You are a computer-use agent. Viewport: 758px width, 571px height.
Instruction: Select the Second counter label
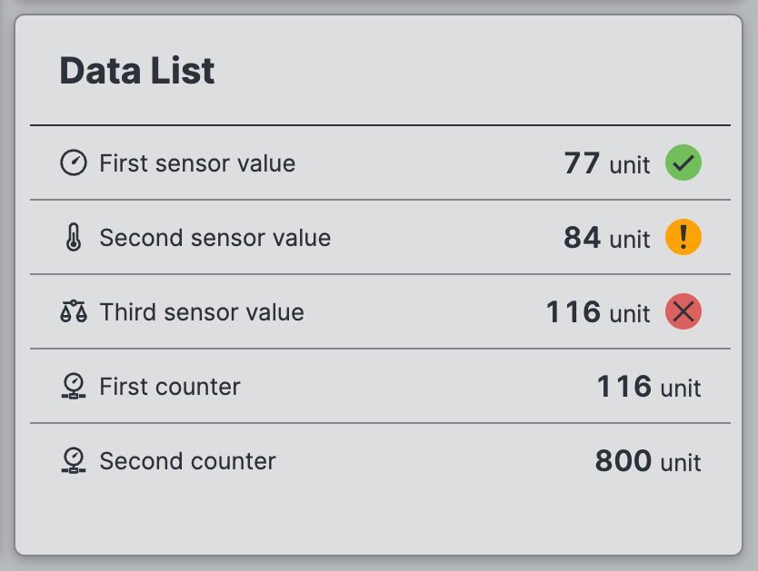[187, 461]
